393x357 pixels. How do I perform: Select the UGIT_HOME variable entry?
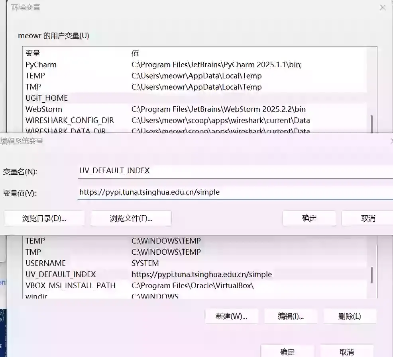(47, 98)
